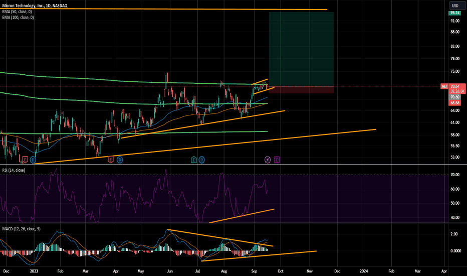Select the RSI (14, close) indicator legend

pyautogui.click(x=14, y=170)
